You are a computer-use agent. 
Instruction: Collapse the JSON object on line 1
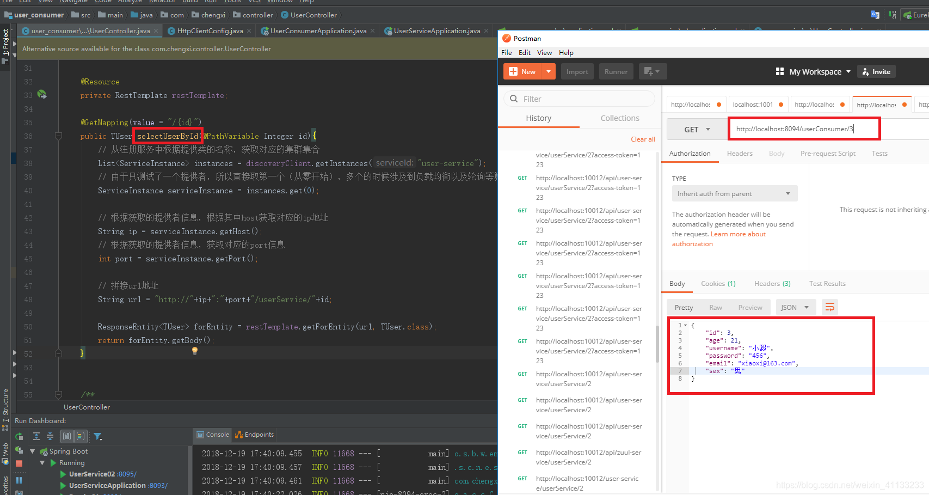point(686,326)
